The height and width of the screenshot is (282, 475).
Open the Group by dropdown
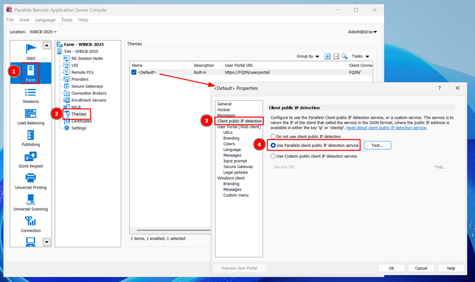point(308,56)
